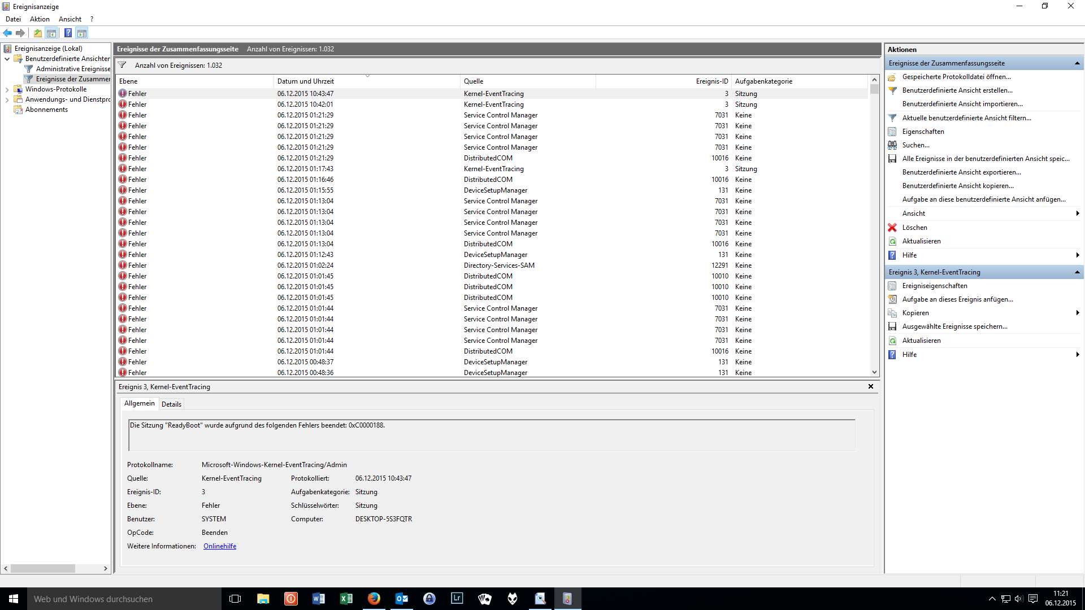This screenshot has height=610, width=1085.
Task: Open Firefox from the taskbar
Action: (x=374, y=599)
